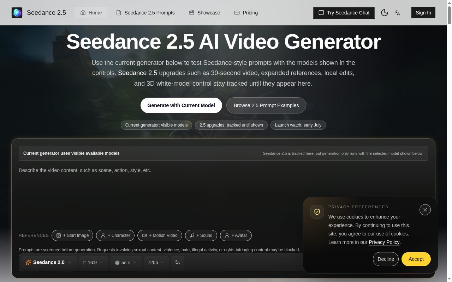Click the Sign In button

tap(423, 13)
